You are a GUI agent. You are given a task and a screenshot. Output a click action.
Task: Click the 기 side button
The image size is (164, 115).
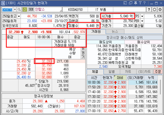[x=83, y=57]
